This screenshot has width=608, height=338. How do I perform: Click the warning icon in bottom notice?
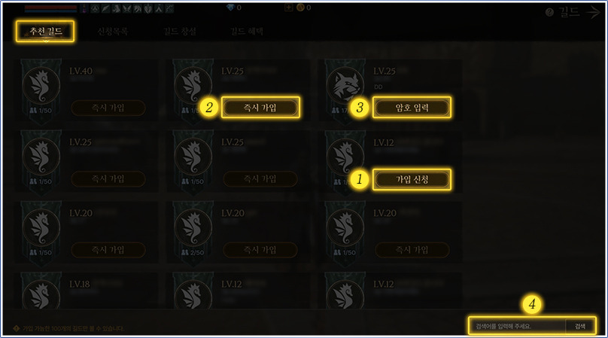click(x=17, y=328)
